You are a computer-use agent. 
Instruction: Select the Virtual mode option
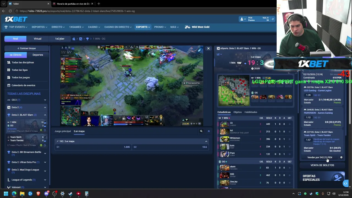click(38, 39)
